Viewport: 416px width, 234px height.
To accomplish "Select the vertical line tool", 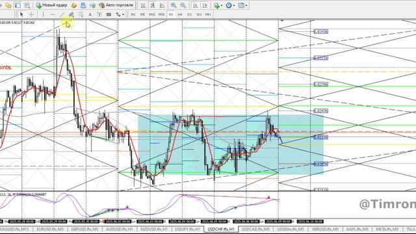I will pyautogui.click(x=44, y=14).
